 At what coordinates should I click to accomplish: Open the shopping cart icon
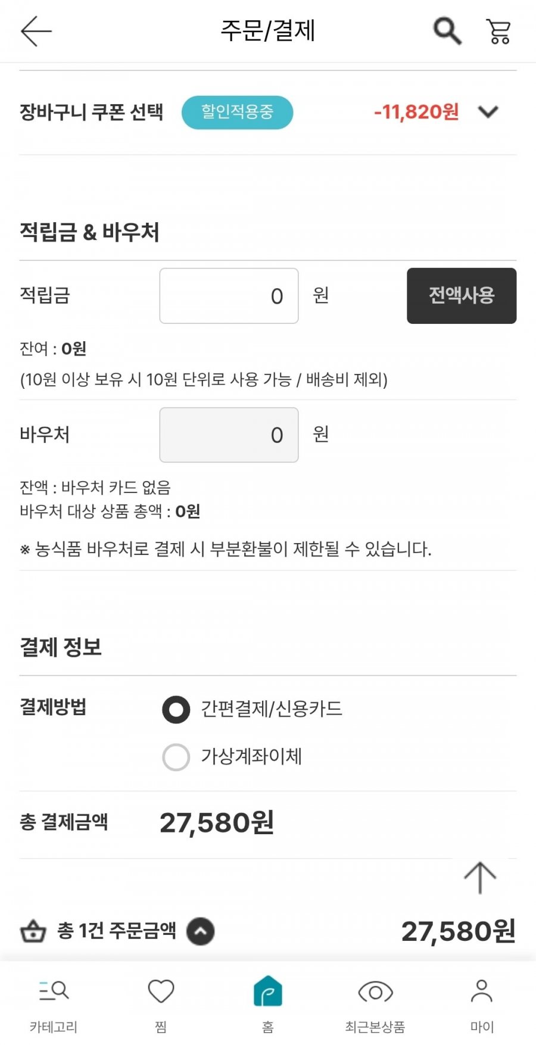pos(498,31)
